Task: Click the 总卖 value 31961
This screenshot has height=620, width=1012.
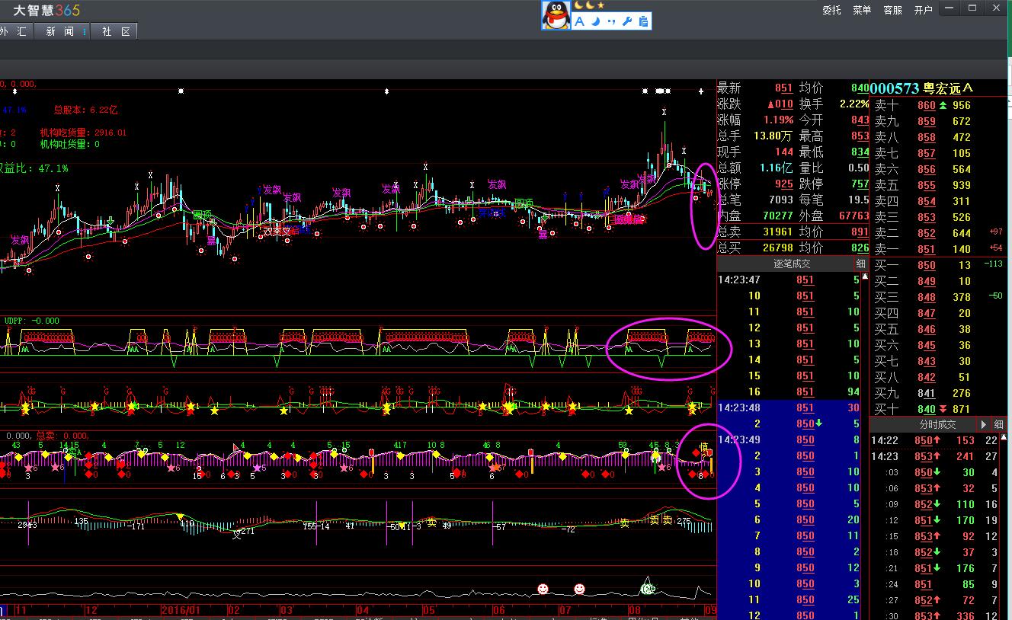Action: tap(777, 232)
